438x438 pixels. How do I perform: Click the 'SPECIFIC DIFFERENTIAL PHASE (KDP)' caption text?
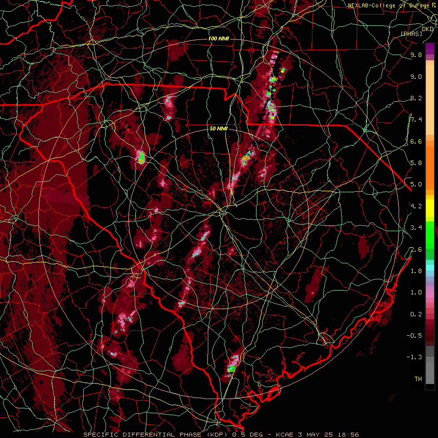(x=156, y=435)
